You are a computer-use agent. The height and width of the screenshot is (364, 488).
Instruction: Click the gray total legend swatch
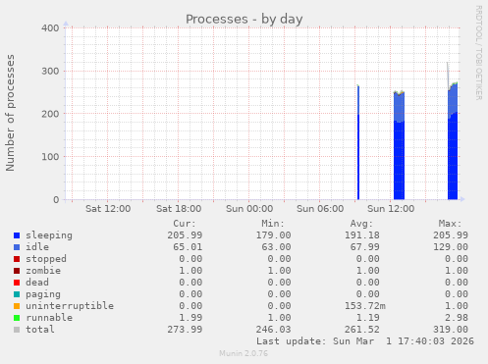pyautogui.click(x=17, y=330)
